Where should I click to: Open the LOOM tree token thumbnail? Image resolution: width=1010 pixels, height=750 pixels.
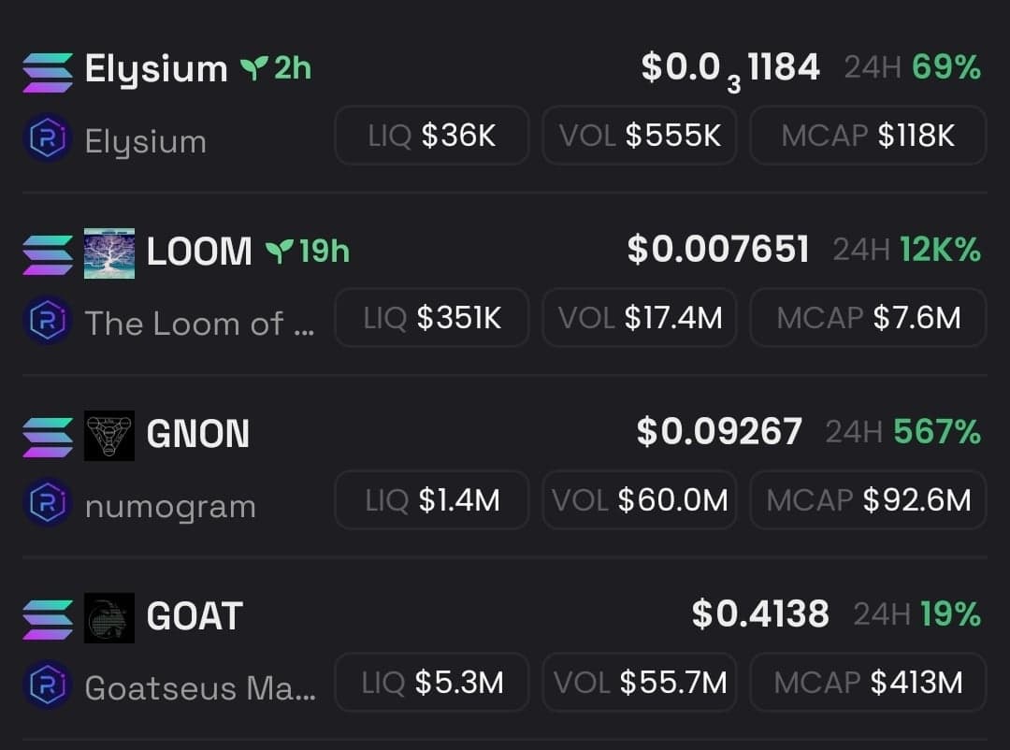click(109, 253)
